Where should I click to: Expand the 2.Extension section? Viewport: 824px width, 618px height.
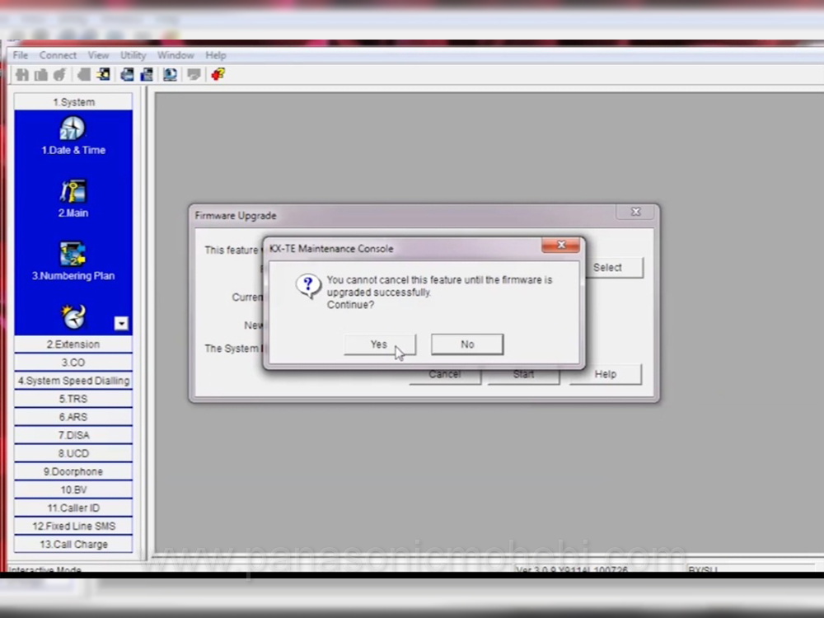coord(73,344)
